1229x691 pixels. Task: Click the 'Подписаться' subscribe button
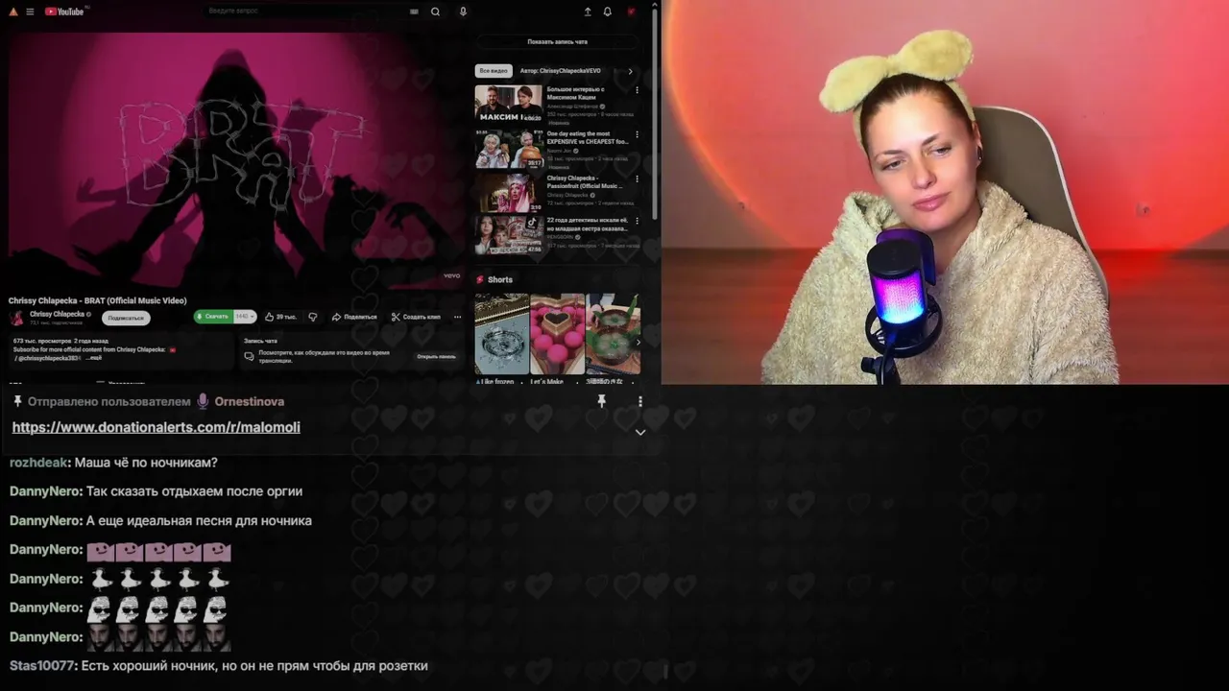click(x=126, y=318)
